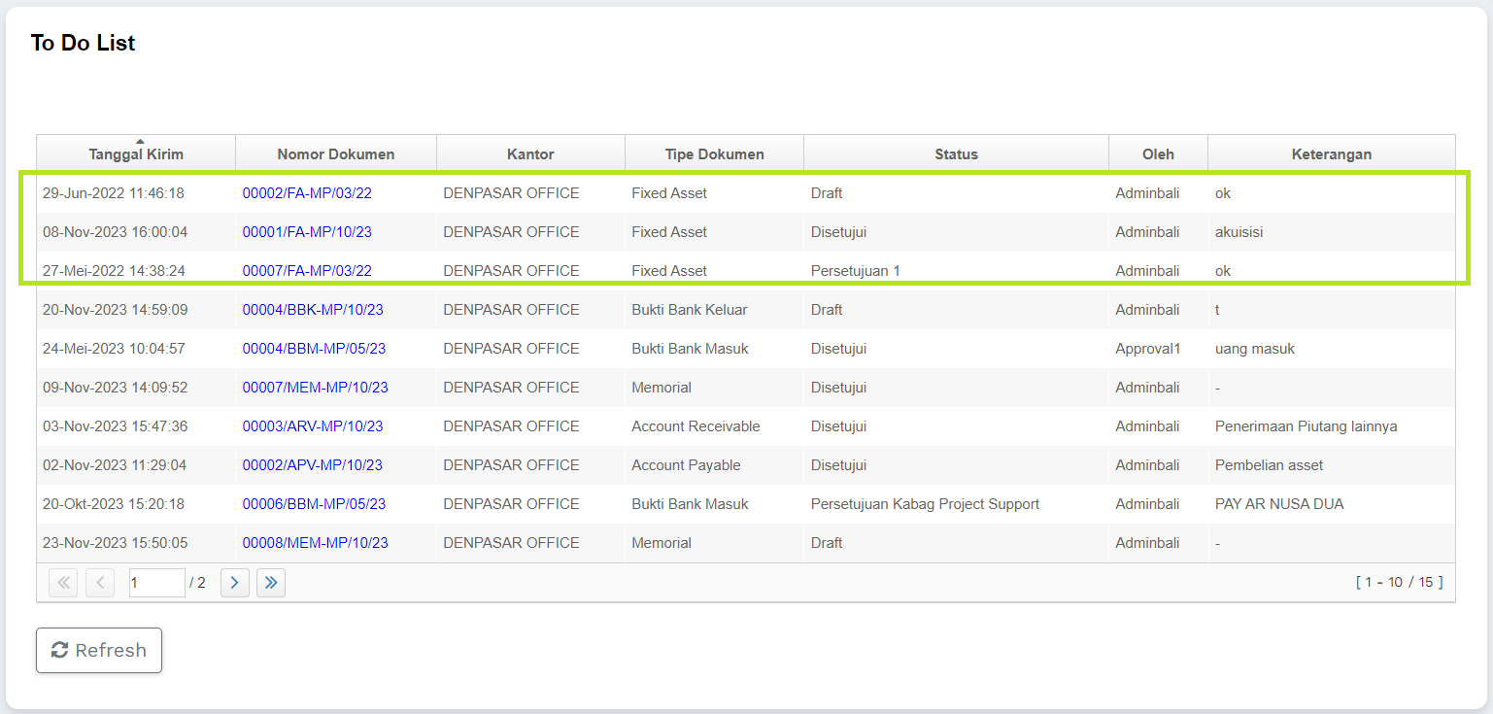
Task: Open document 00007/MEM-MP/10/23
Action: [315, 388]
